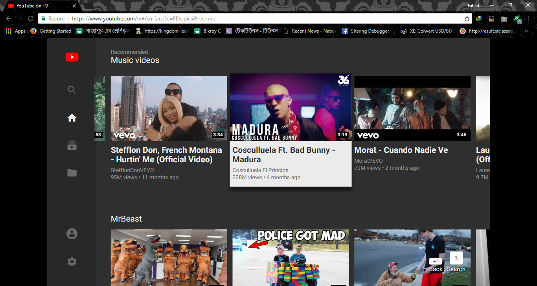This screenshot has height=286, width=537.
Task: Open the Subscriptions icon in the sidebar
Action: pyautogui.click(x=72, y=146)
